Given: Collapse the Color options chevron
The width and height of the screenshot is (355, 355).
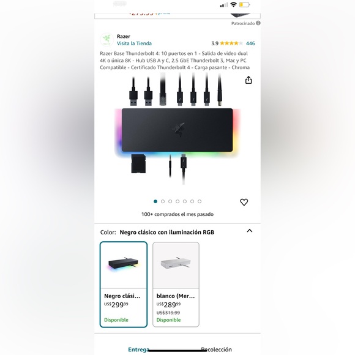Looking at the screenshot, I should point(249,231).
